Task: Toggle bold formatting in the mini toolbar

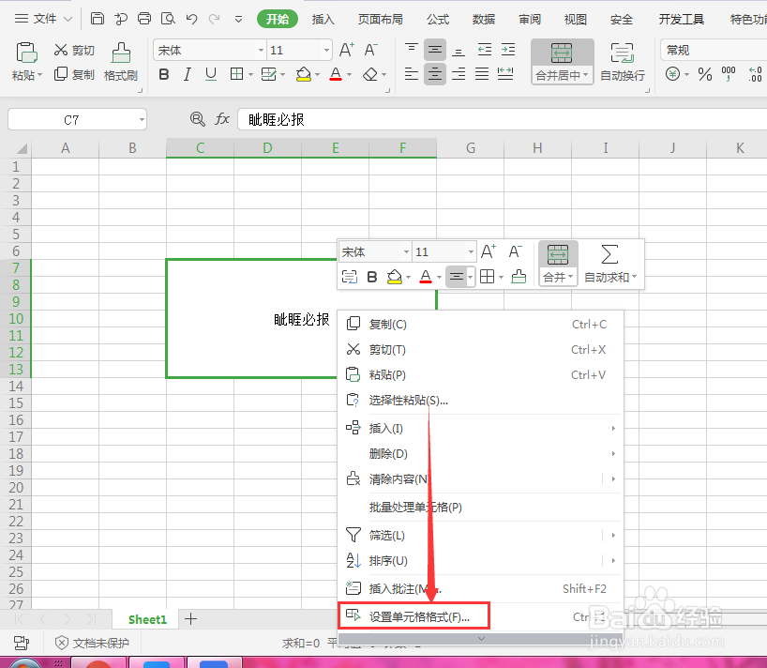Action: click(x=374, y=276)
